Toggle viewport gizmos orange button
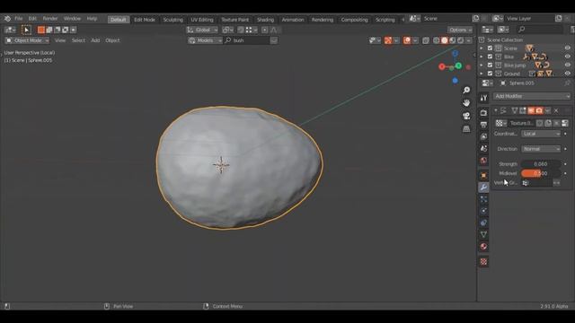 pyautogui.click(x=388, y=40)
